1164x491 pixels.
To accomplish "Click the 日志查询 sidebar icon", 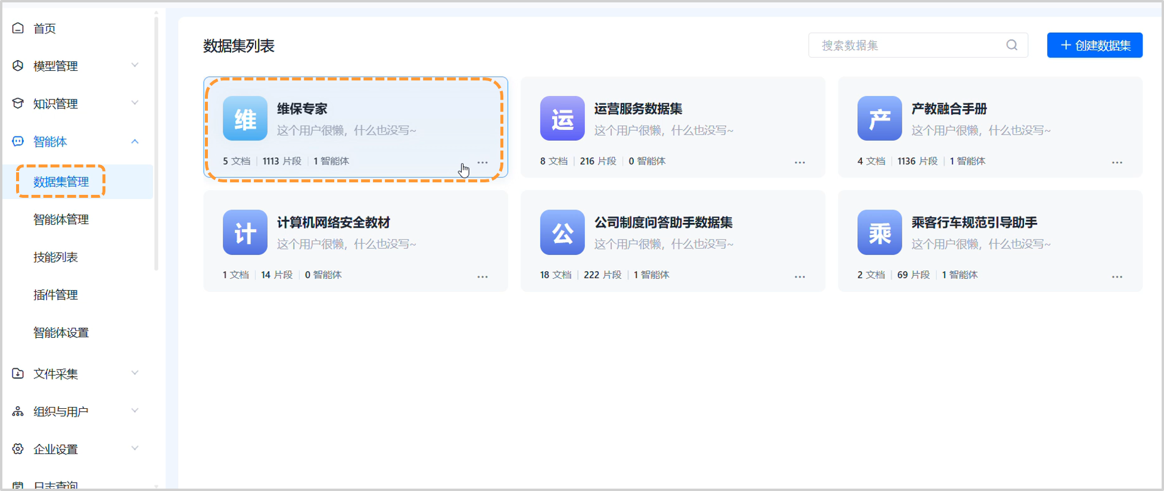I will (x=18, y=486).
